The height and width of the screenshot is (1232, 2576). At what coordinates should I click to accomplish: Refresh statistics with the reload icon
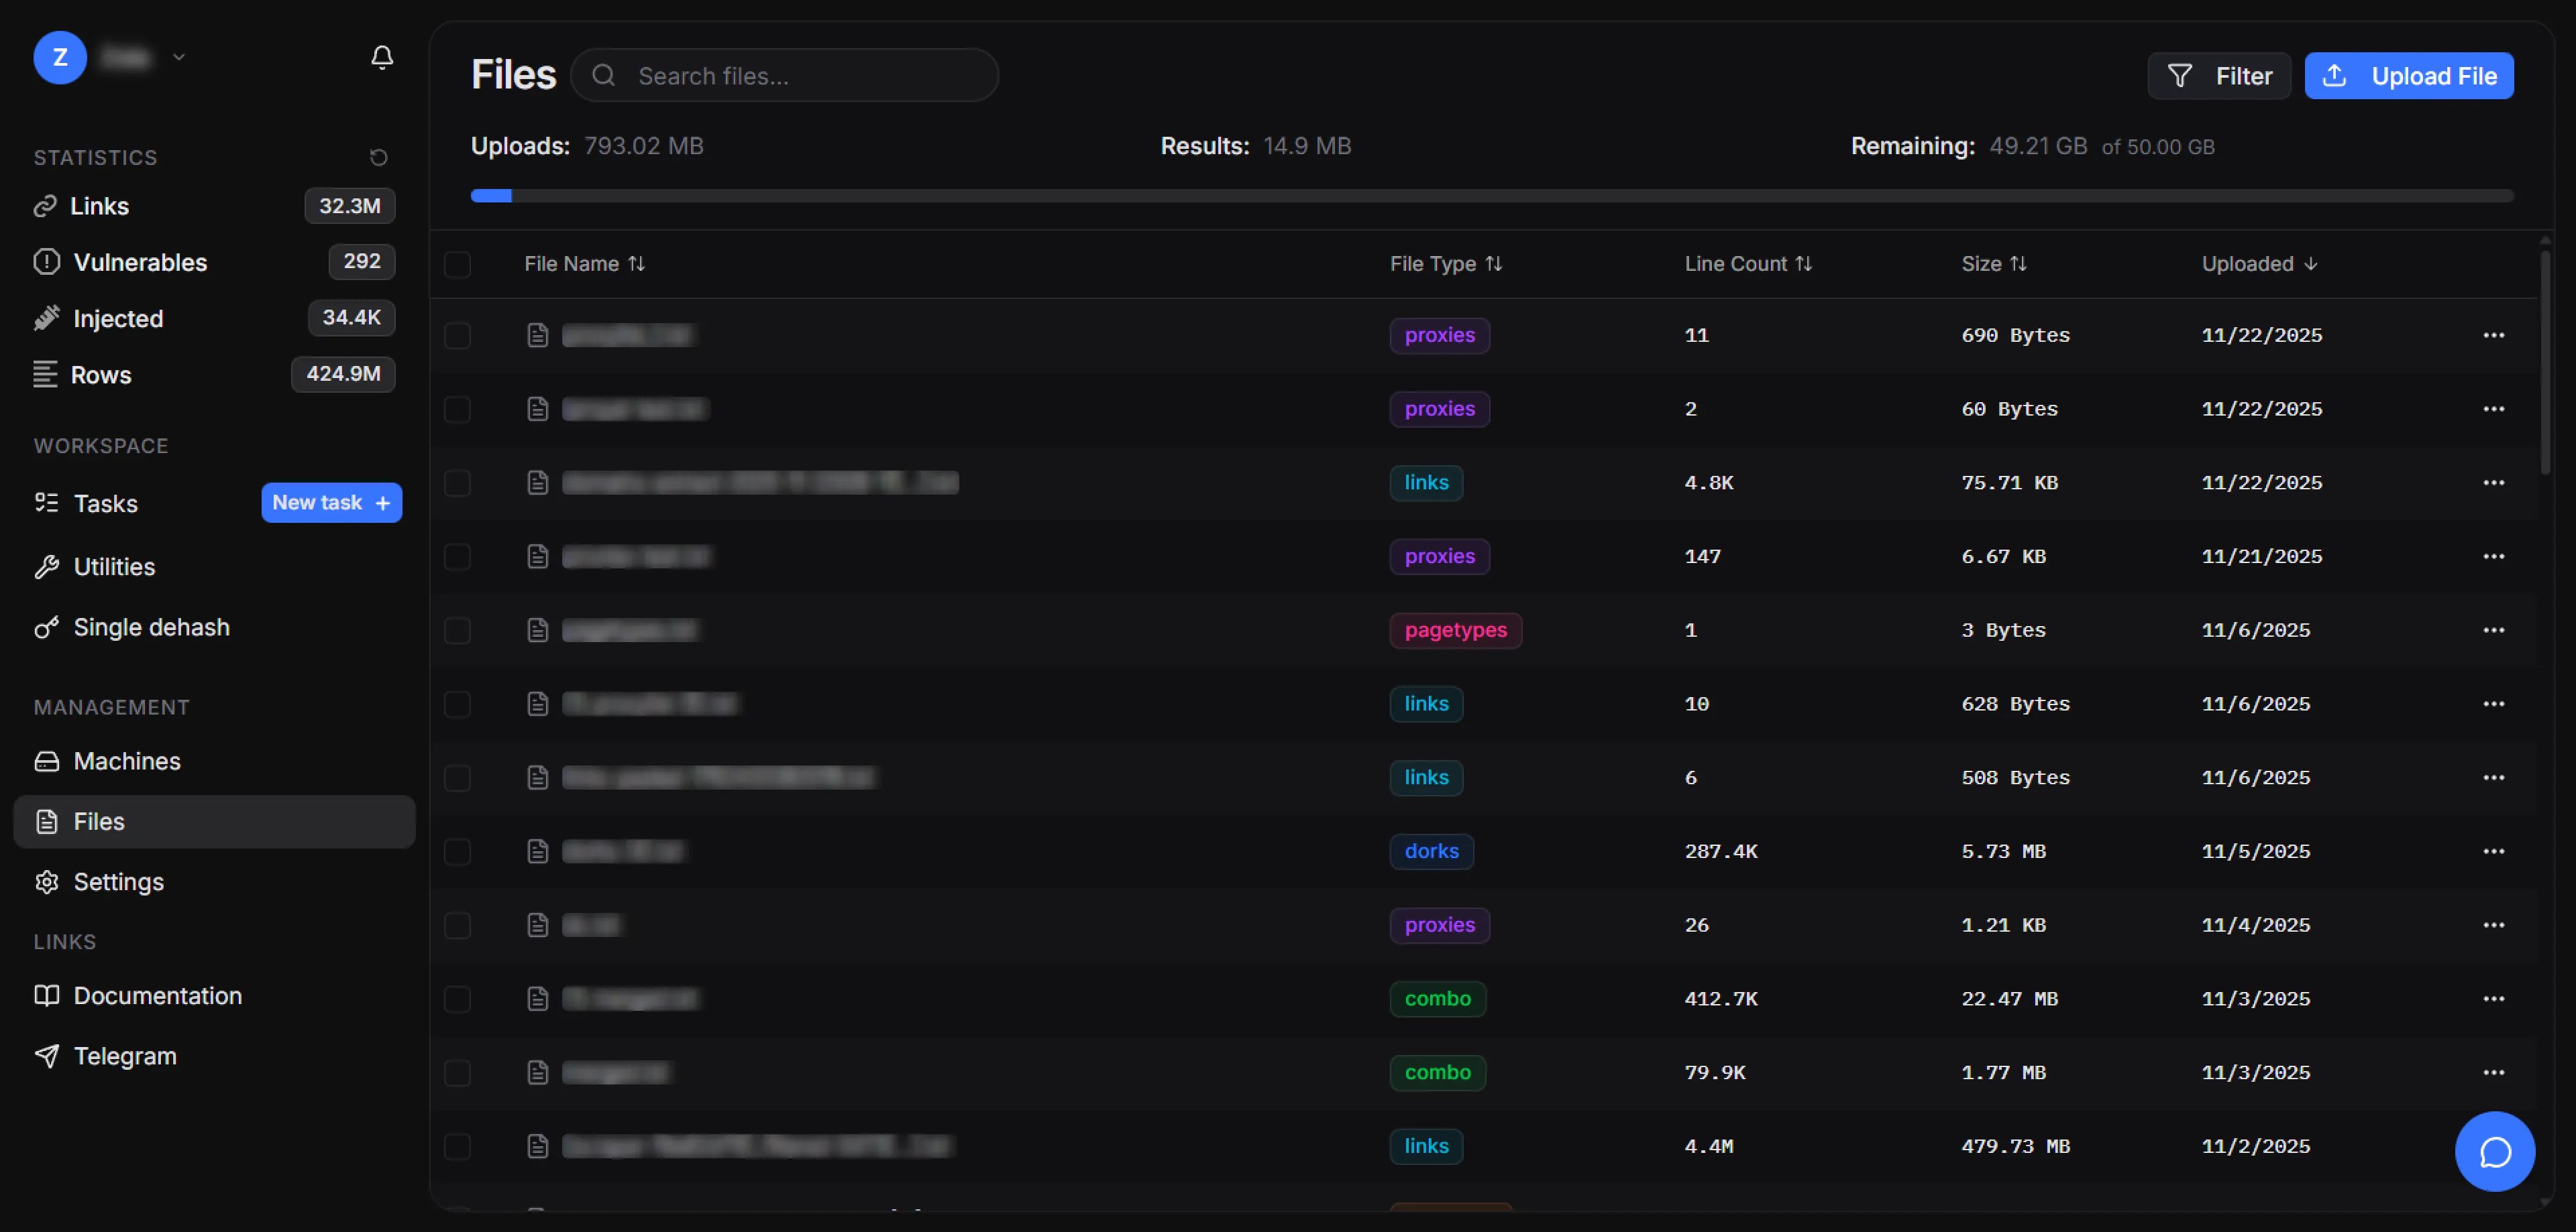(378, 157)
